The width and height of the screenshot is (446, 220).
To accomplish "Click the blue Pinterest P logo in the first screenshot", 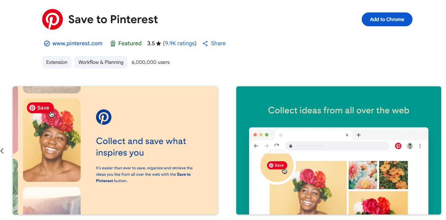I will pos(104,117).
